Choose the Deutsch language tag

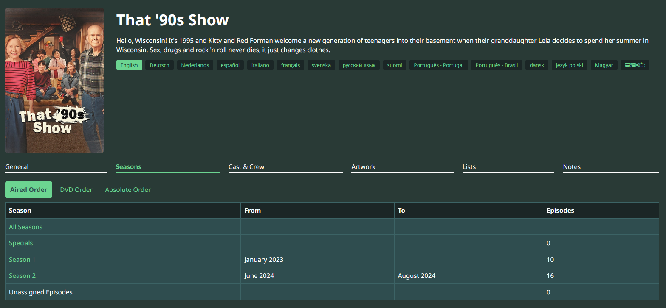tap(159, 65)
